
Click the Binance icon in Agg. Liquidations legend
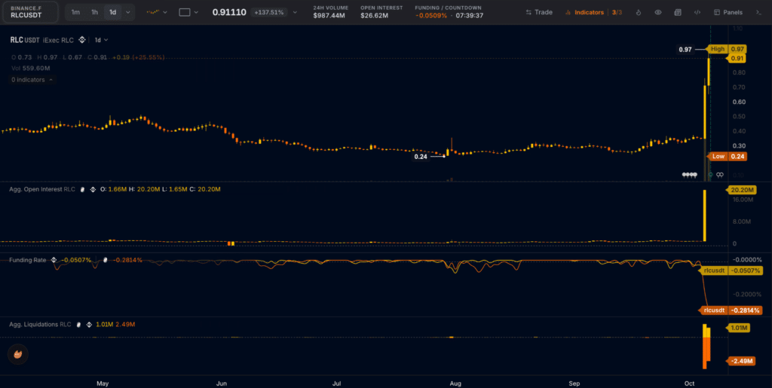click(89, 325)
